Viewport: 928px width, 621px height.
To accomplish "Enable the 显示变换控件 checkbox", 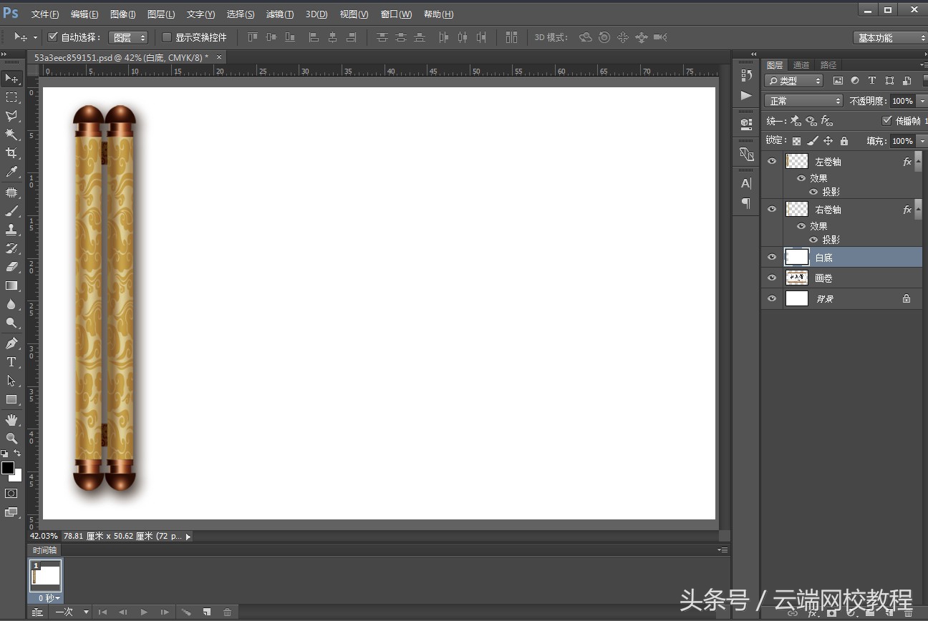I will pos(166,37).
